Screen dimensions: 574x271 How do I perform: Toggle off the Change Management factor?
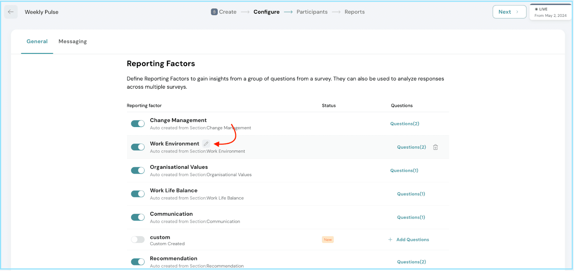138,124
